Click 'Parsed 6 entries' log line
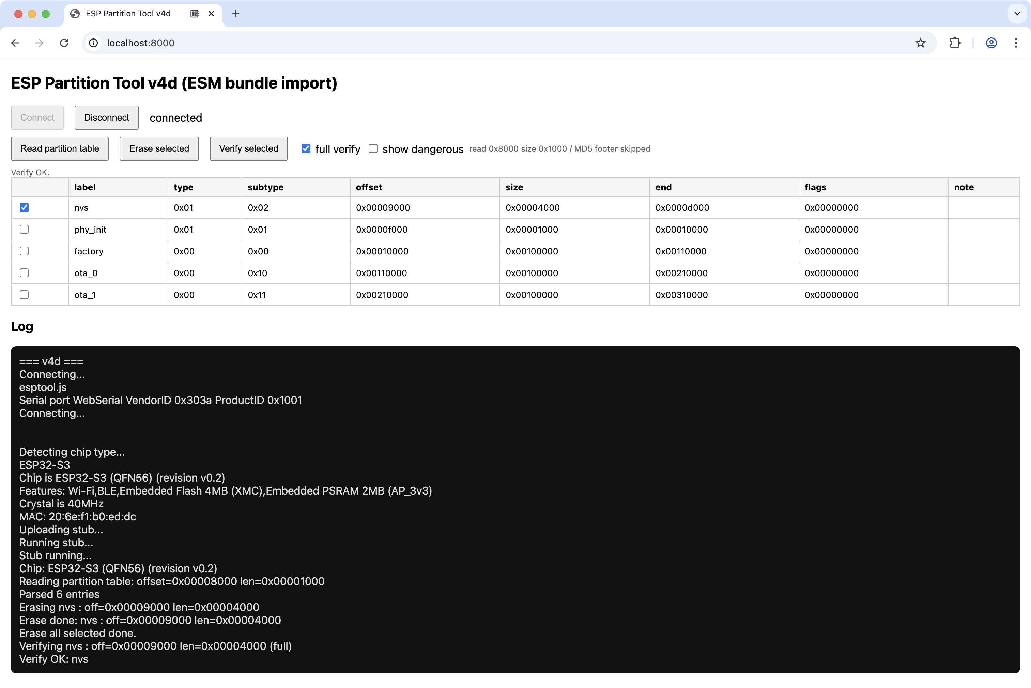Screen dimensions: 1031x688 (59, 595)
